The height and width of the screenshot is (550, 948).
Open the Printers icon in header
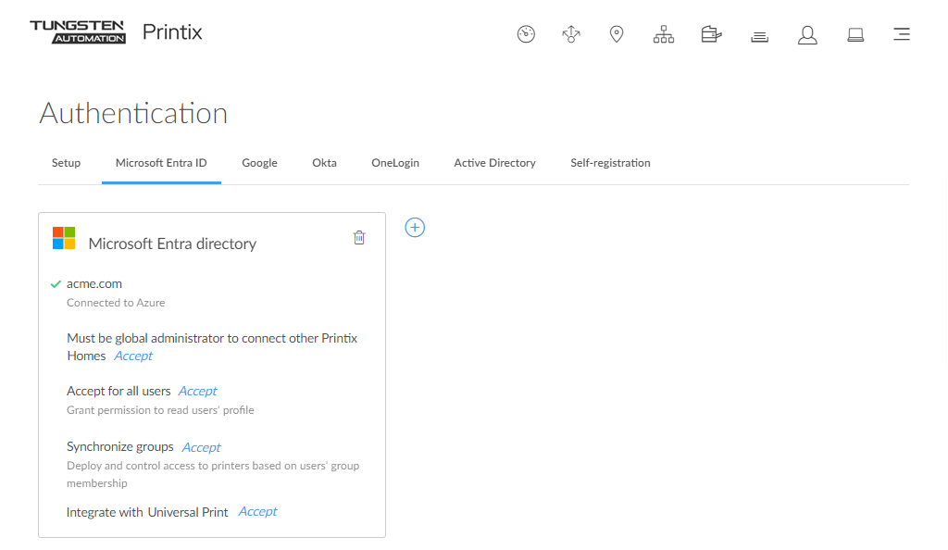[711, 35]
